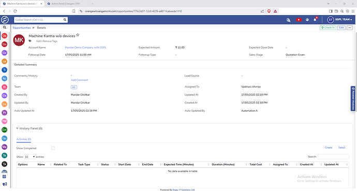Click the Add / Remove Tags link
The width and height of the screenshot is (357, 191).
click(x=47, y=41)
